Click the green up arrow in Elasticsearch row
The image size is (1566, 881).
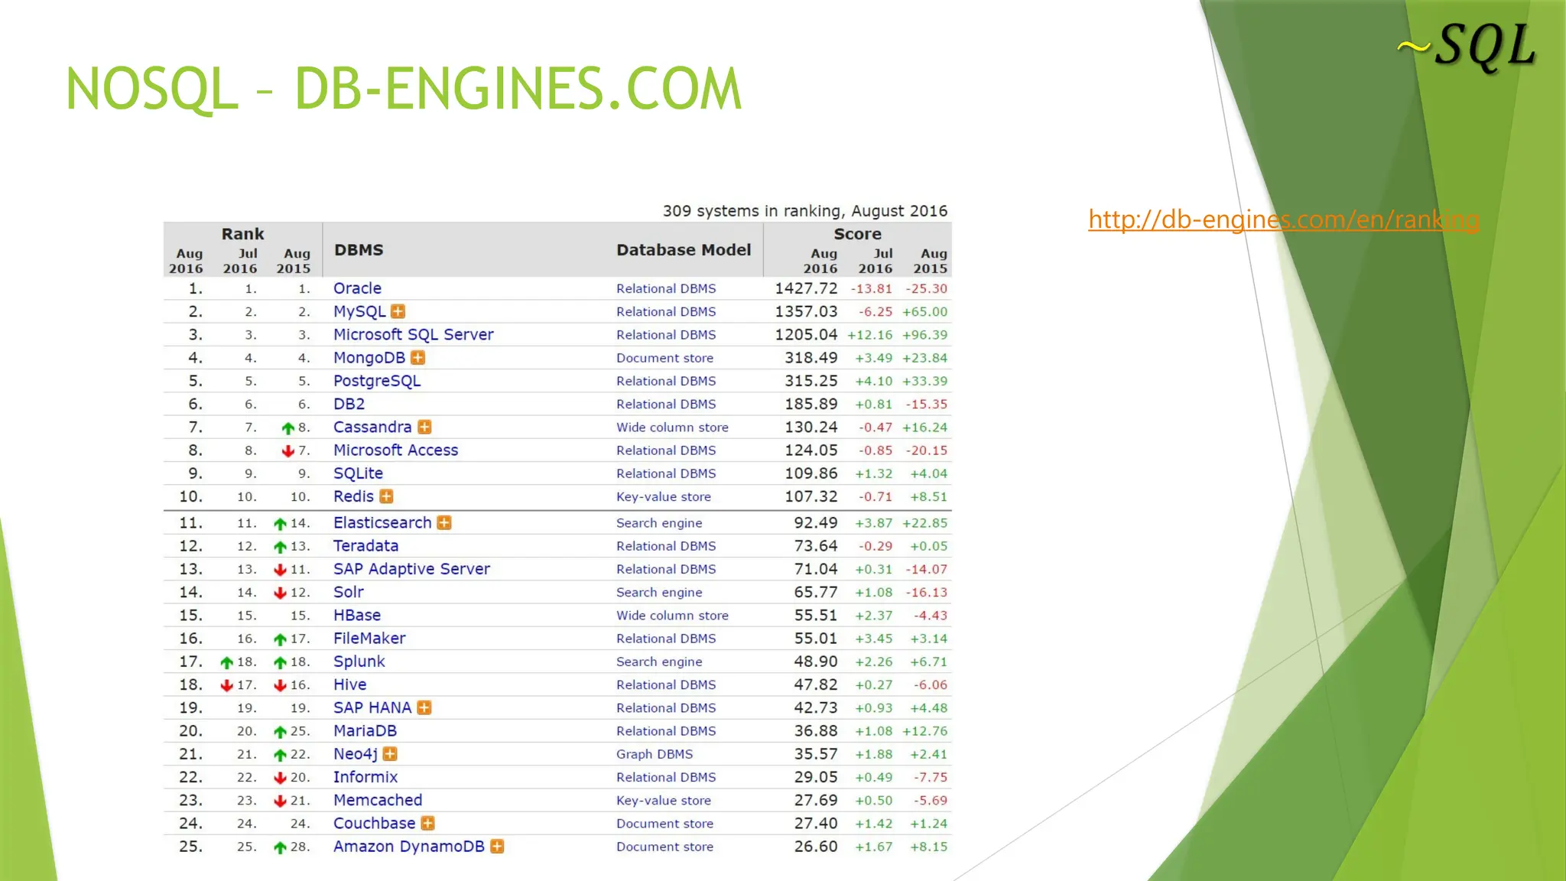pos(281,524)
